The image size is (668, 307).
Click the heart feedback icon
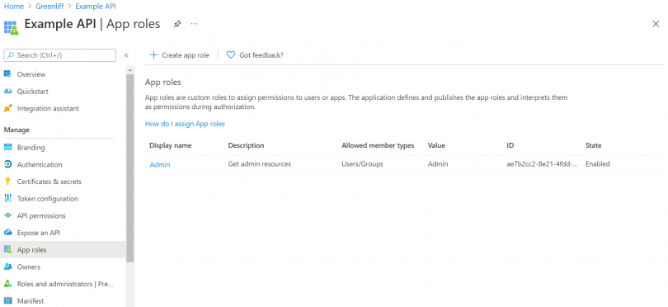(x=230, y=55)
